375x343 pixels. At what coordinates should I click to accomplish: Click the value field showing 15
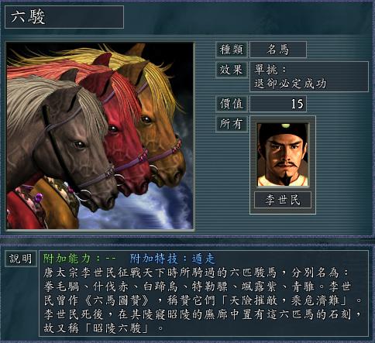[x=278, y=104]
